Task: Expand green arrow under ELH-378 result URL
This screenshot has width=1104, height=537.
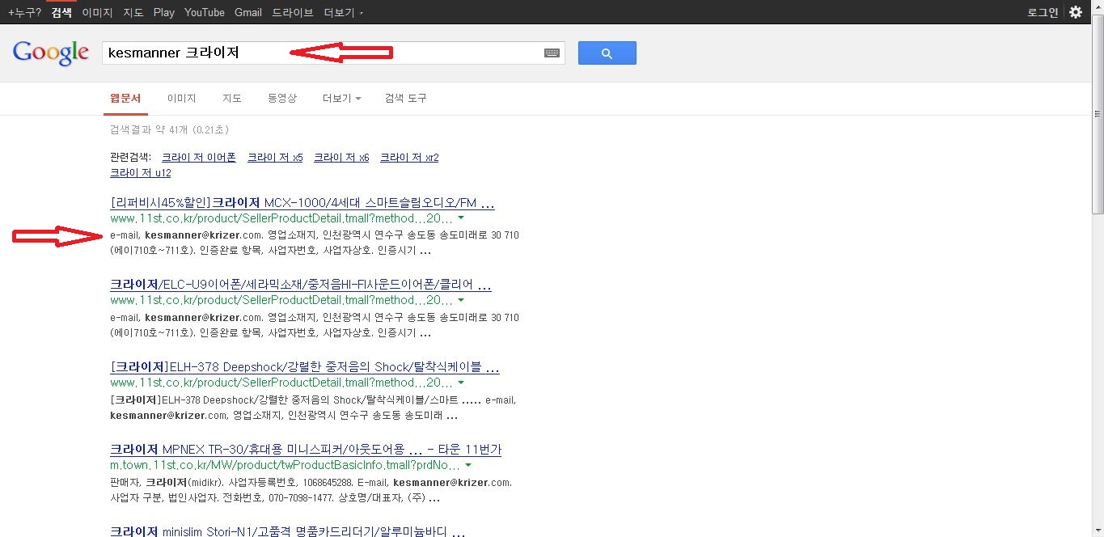Action: [460, 383]
